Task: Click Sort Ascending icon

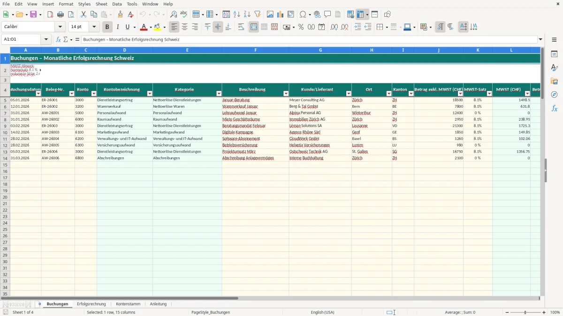Action: [237, 15]
